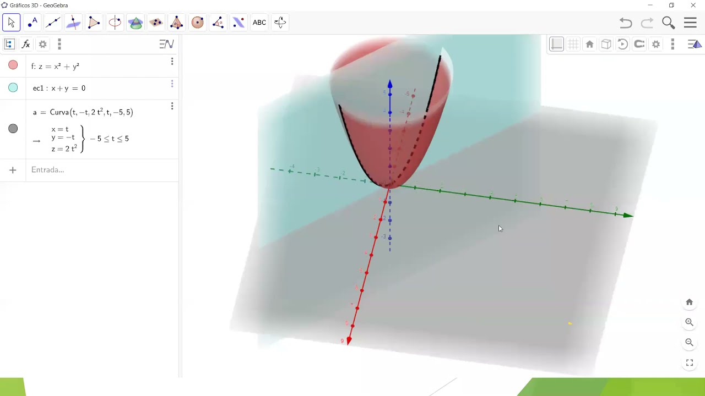
Task: Click the Undo button
Action: click(626, 23)
